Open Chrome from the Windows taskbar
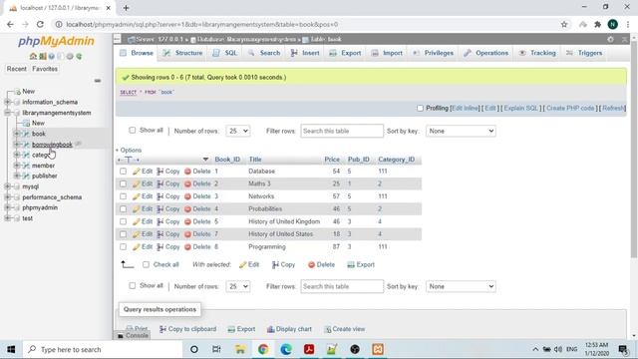The image size is (638, 359). (x=263, y=349)
